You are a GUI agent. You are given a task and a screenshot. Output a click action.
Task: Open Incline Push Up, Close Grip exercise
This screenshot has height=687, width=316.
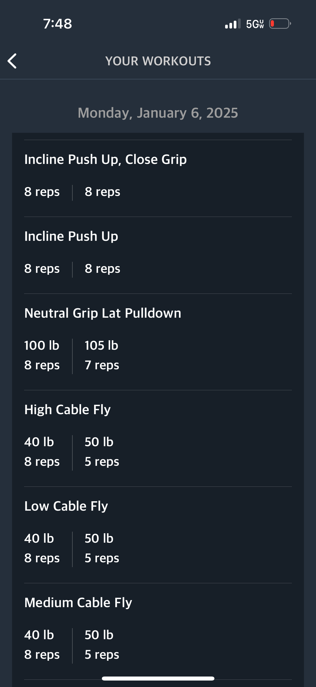[158, 178]
